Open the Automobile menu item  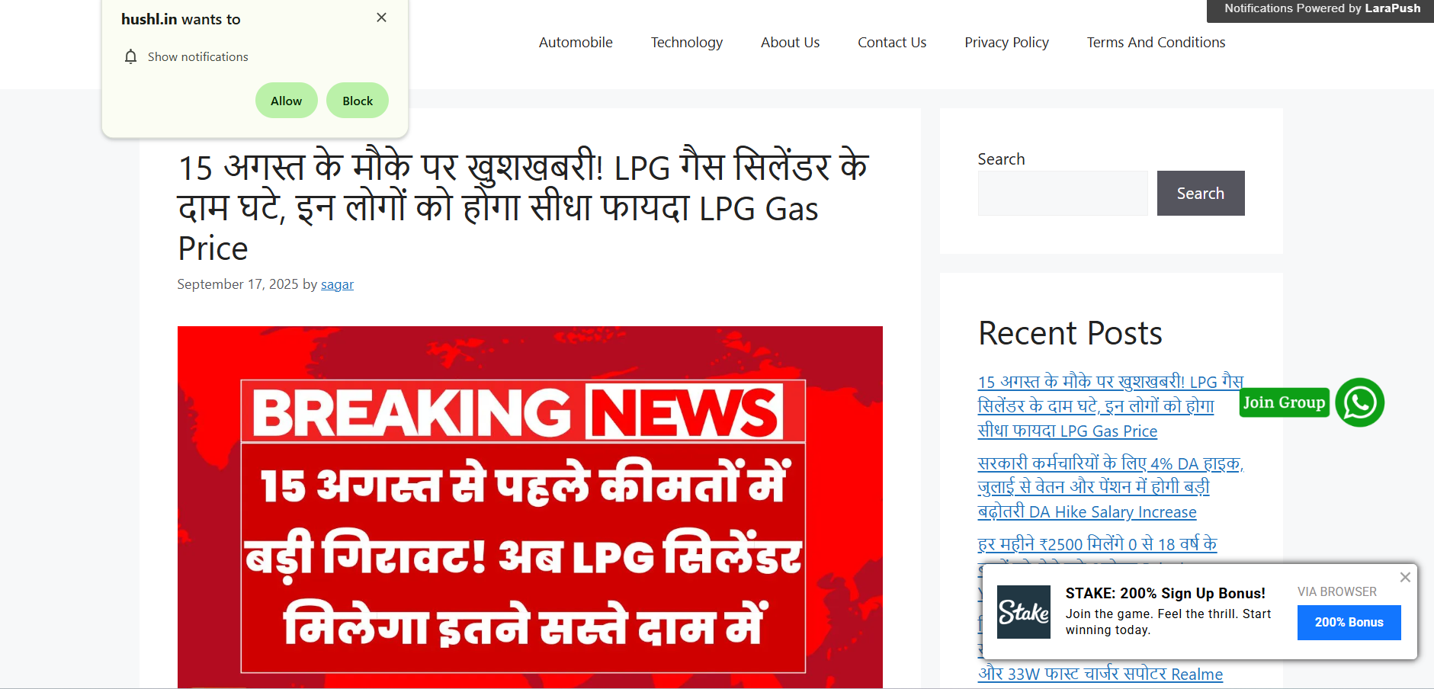tap(576, 43)
